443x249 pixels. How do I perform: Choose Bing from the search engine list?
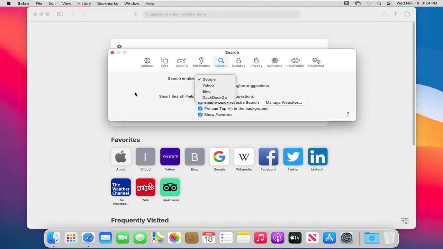[206, 91]
